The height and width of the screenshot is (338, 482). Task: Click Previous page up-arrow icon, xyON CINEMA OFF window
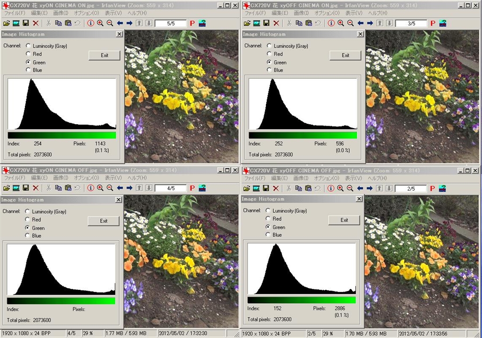(139, 188)
